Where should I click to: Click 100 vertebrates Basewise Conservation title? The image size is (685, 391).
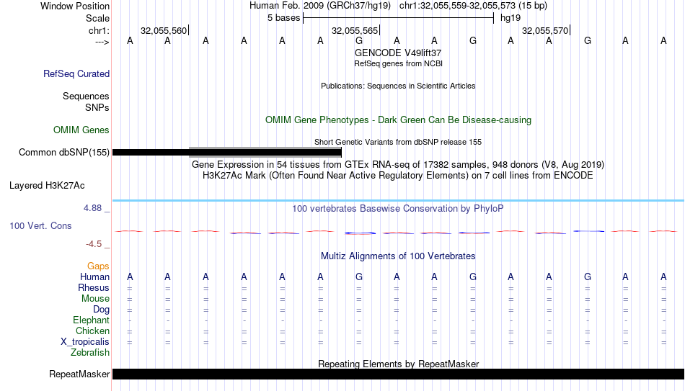(398, 209)
